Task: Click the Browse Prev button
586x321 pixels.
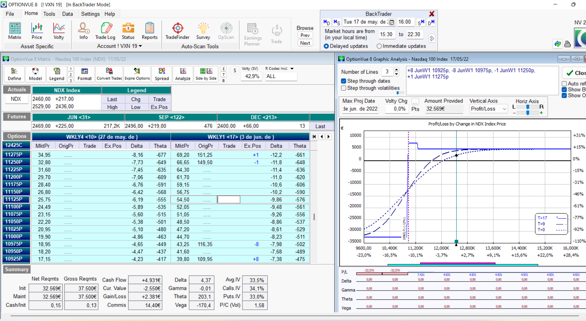Action: pyautogui.click(x=305, y=35)
